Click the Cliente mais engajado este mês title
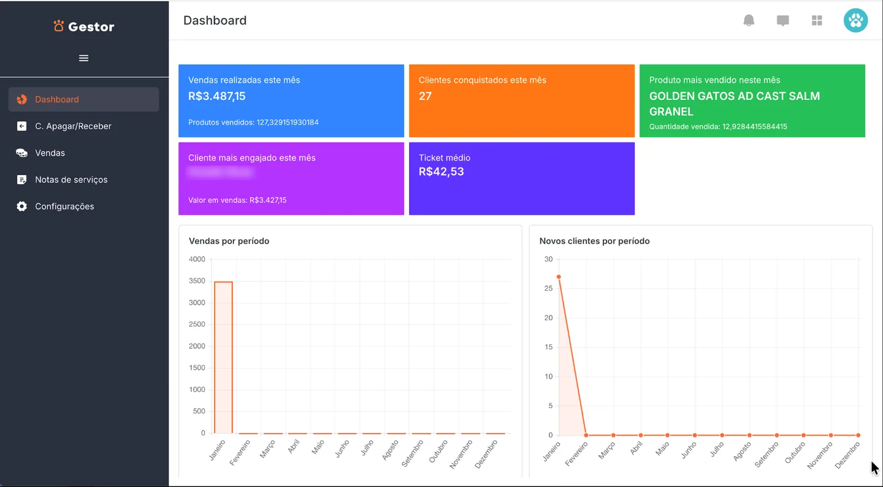The image size is (883, 487). (252, 158)
